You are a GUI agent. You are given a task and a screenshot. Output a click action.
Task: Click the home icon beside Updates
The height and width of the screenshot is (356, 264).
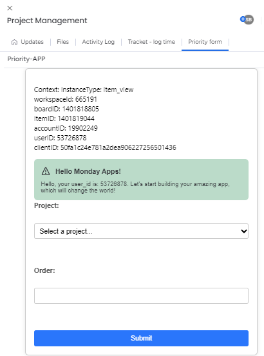(14, 42)
